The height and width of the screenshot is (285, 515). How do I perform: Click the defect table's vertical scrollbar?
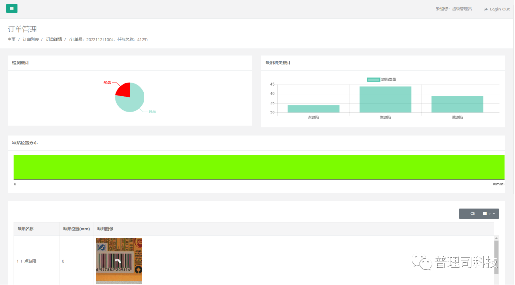coord(496,257)
